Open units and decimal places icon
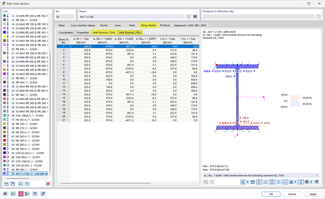Image resolution: width=325 pixels, height=199 pixels. tap(13, 194)
